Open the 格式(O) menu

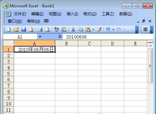[x=90, y=14]
